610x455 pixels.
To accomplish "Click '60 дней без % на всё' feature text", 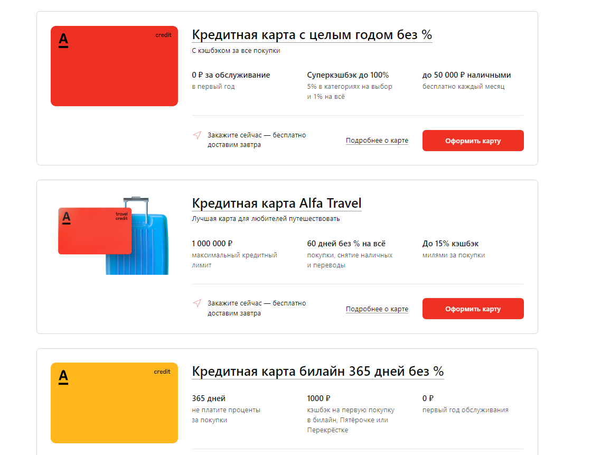I will point(346,244).
